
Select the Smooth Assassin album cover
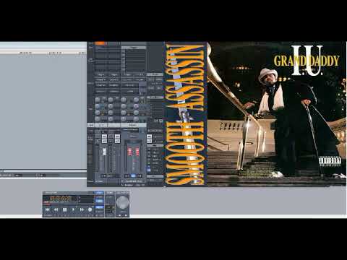pos(186,114)
